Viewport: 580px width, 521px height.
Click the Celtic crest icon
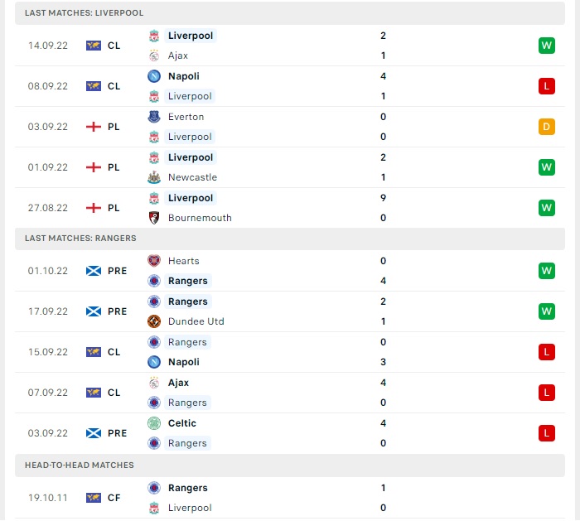coord(154,423)
